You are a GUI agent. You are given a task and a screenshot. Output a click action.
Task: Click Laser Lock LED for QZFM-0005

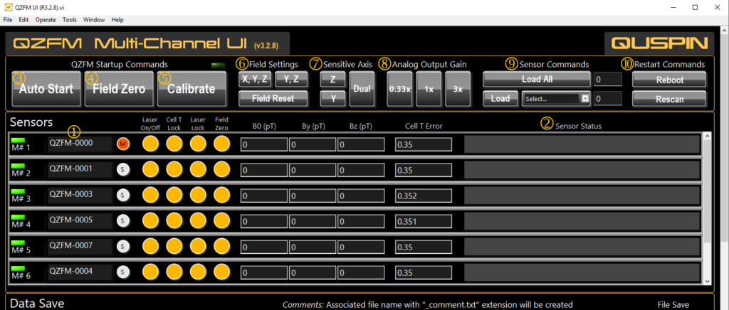pos(198,220)
